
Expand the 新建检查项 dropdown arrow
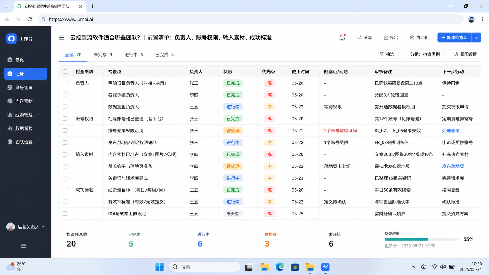pyautogui.click(x=476, y=38)
